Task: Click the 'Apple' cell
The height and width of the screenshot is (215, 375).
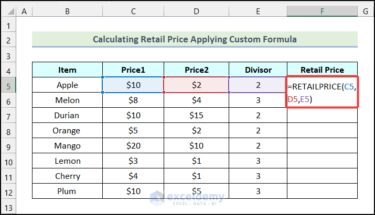Action: (x=68, y=85)
